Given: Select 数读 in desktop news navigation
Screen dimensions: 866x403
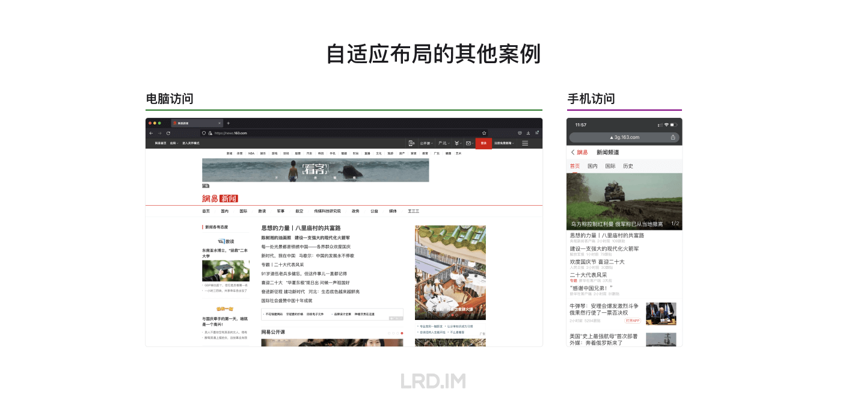Looking at the screenshot, I should point(262,211).
